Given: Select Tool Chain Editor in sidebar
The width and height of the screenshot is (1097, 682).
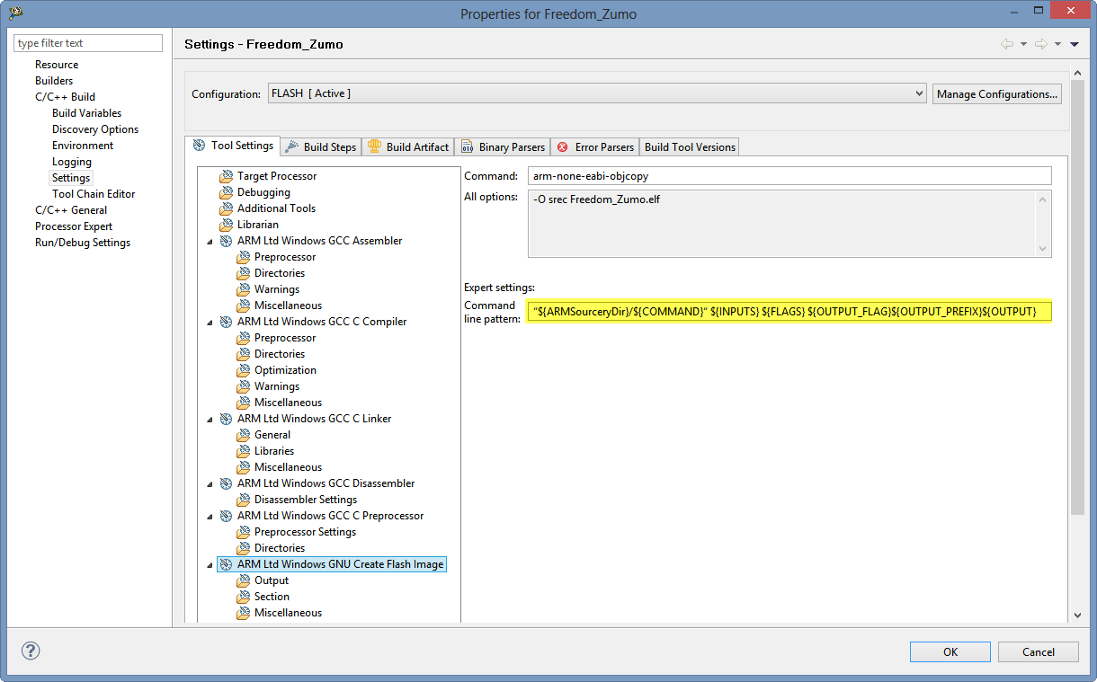Looking at the screenshot, I should [94, 194].
